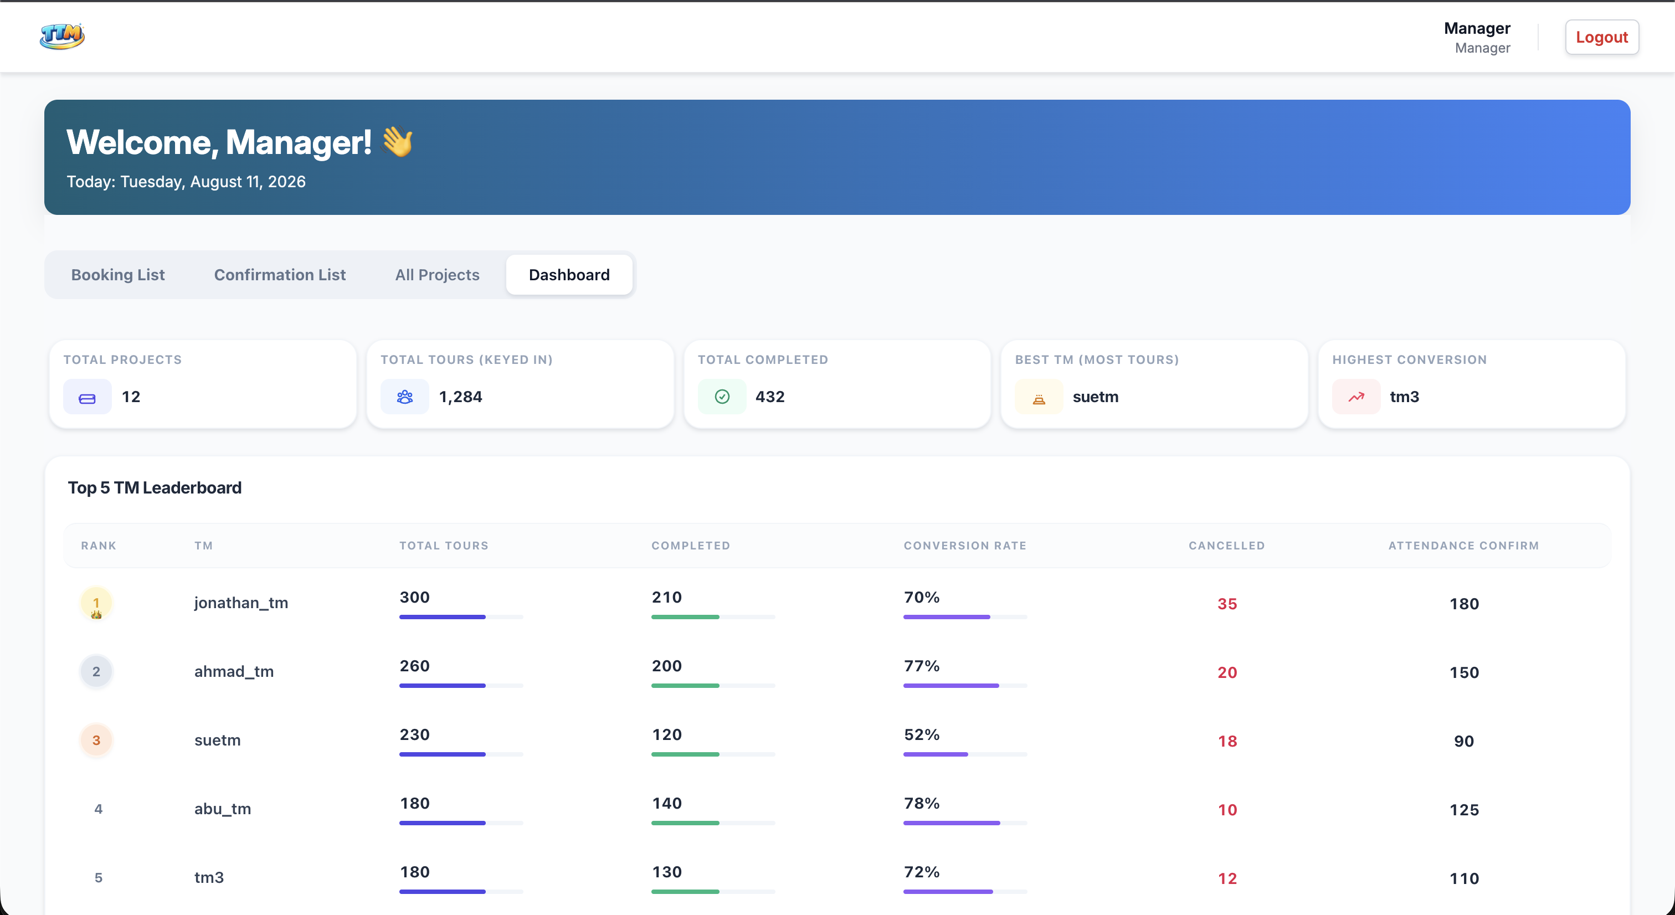
Task: Click attendance value 150 for ahmad_tm
Action: [x=1463, y=672]
